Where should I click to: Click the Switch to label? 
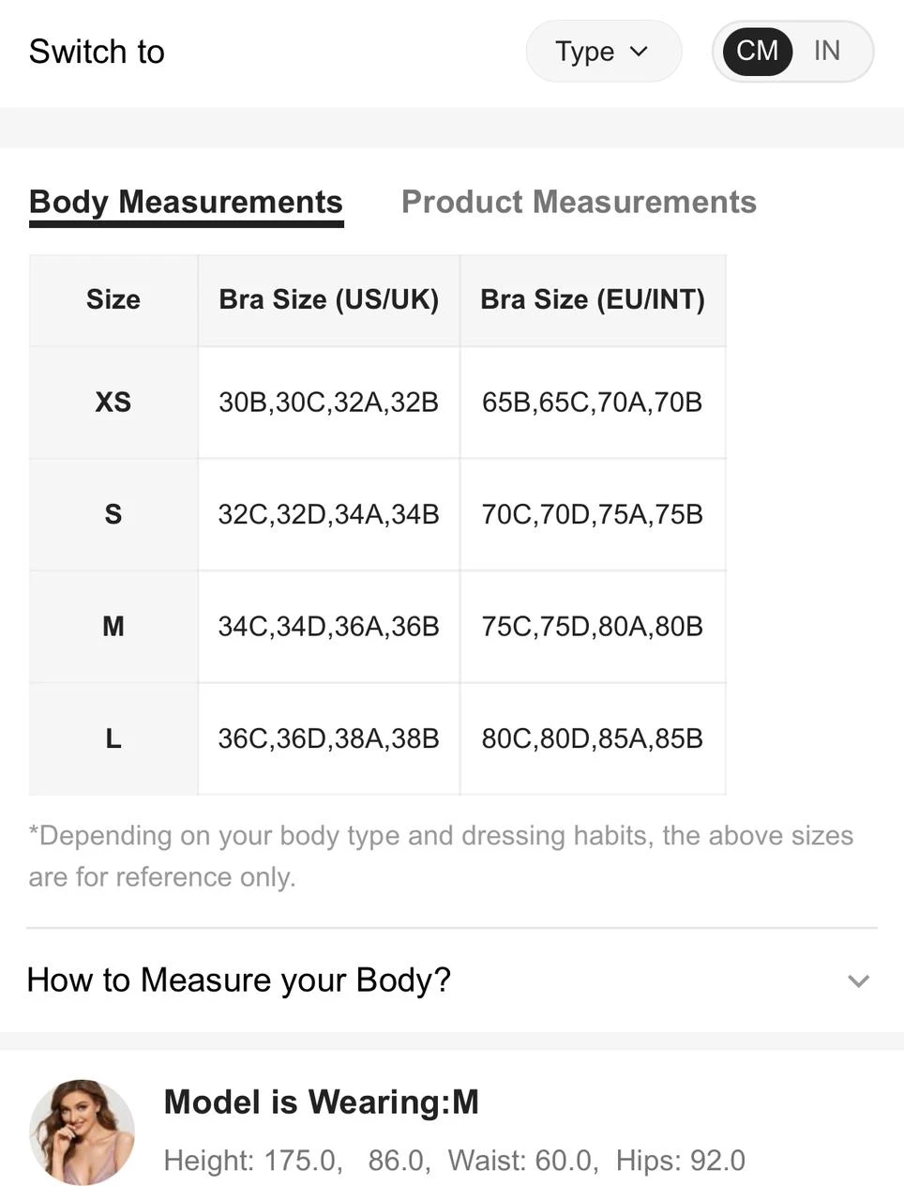[97, 52]
